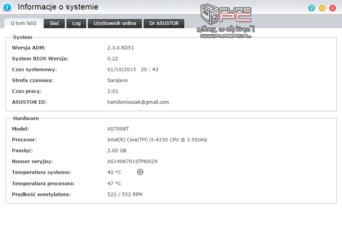This screenshot has width=342, height=232.
Task: Click the CPU temperature value 47 °C
Action: tap(114, 184)
